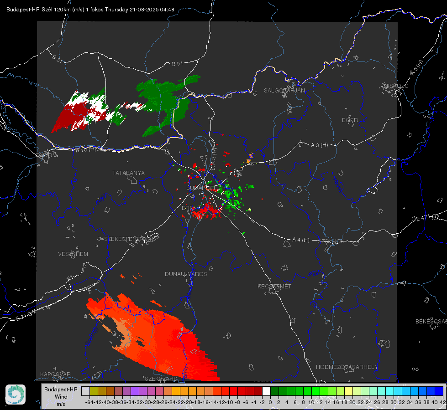
Task: Click the bright orange swatch between -24 and -22
Action: pos(176,391)
